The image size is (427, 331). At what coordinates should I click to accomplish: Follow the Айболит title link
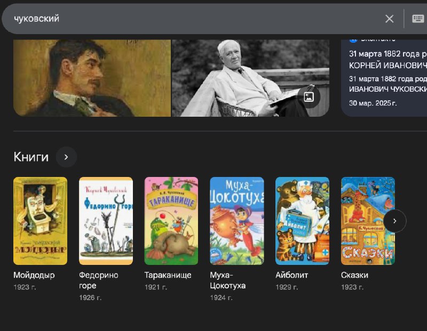(291, 275)
